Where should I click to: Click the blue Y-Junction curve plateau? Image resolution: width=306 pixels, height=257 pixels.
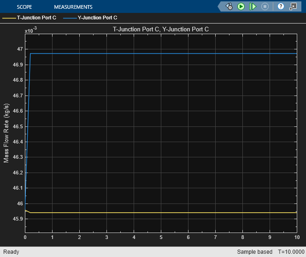point(161,54)
